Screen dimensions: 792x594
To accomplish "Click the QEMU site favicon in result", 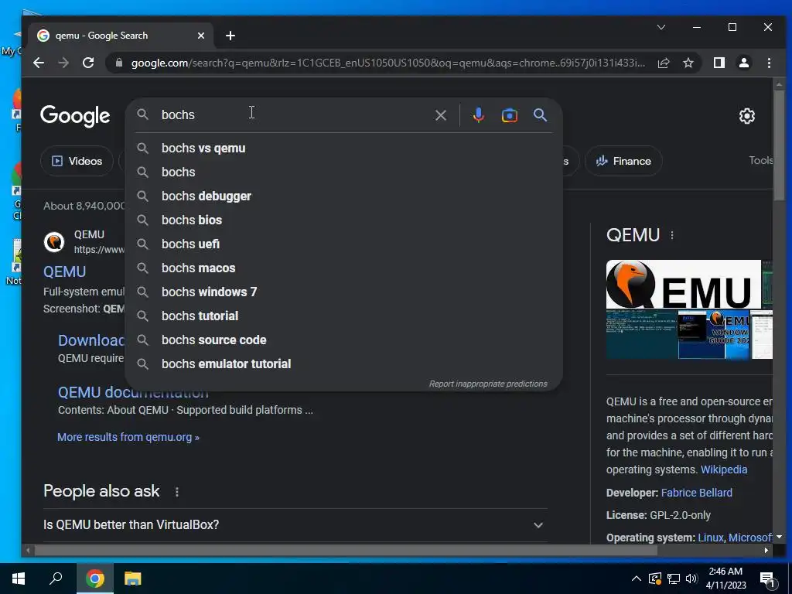I will click(54, 242).
